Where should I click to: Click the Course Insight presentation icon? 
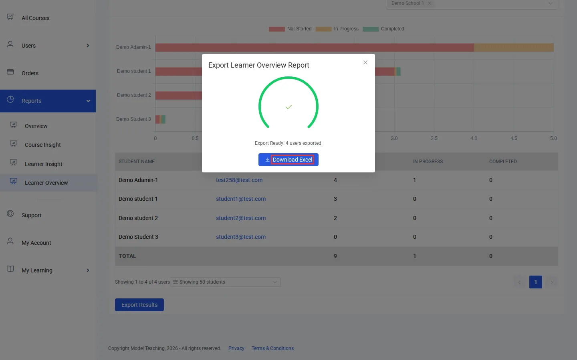13,144
